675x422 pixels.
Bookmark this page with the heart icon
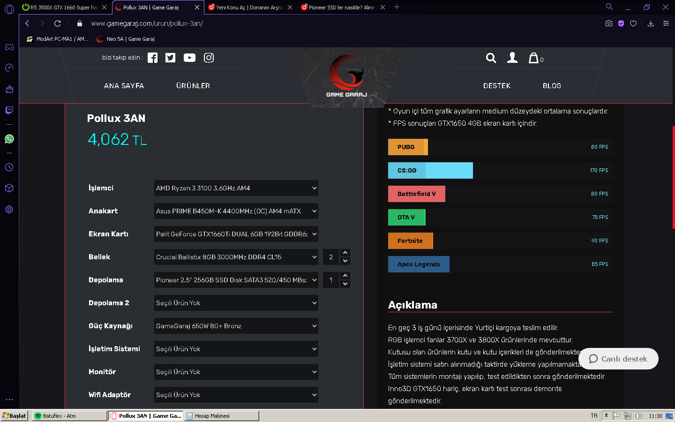pos(633,23)
